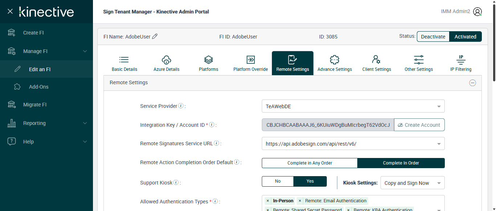Open the Create FI menu item
The image size is (496, 211).
click(x=46, y=33)
